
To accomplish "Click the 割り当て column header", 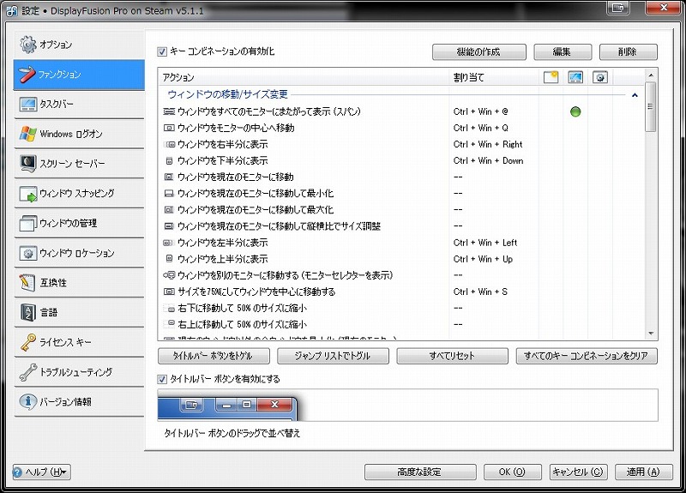I will pyautogui.click(x=494, y=78).
